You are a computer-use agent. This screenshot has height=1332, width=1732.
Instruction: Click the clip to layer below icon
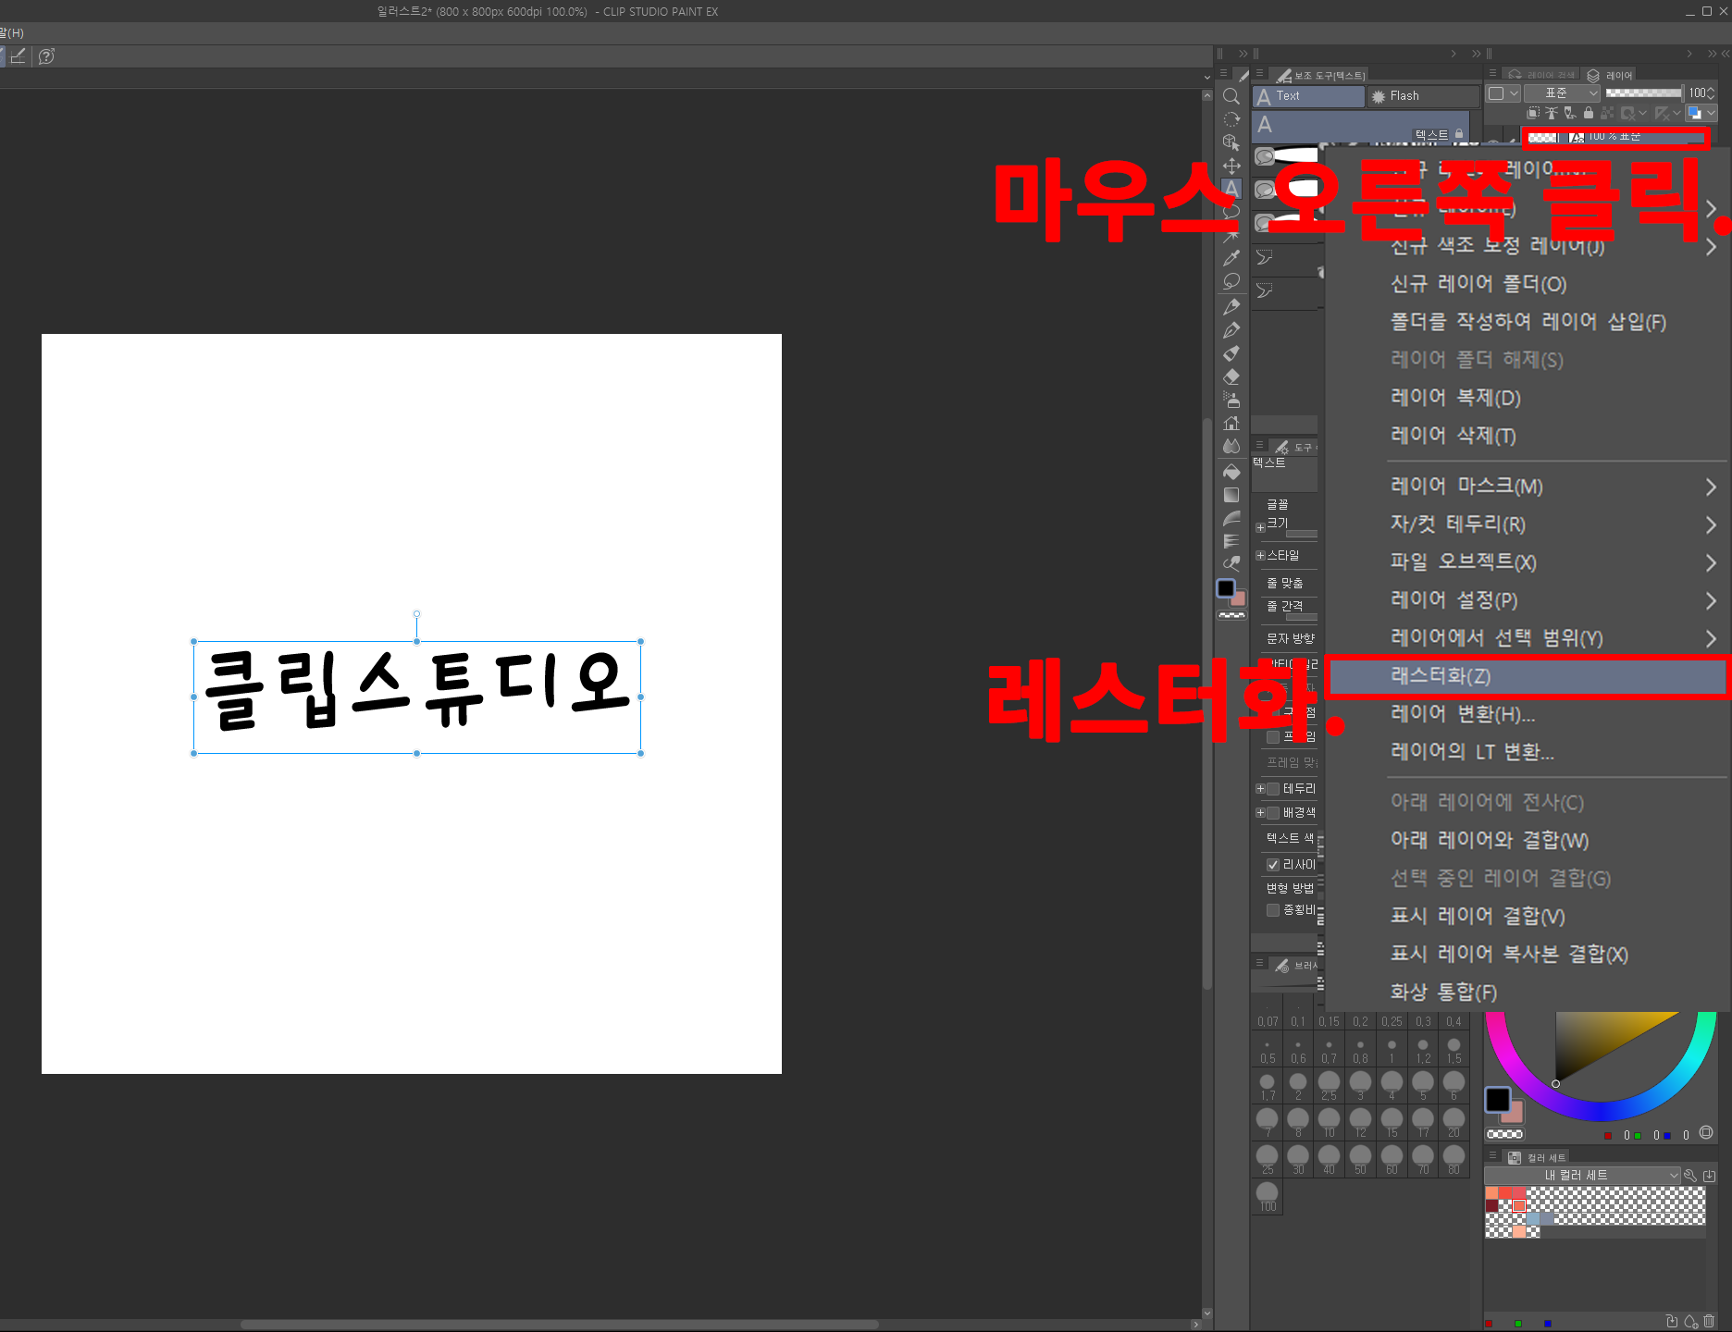click(x=1533, y=113)
